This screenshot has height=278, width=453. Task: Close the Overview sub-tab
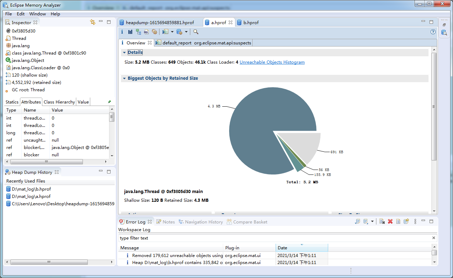coord(149,43)
